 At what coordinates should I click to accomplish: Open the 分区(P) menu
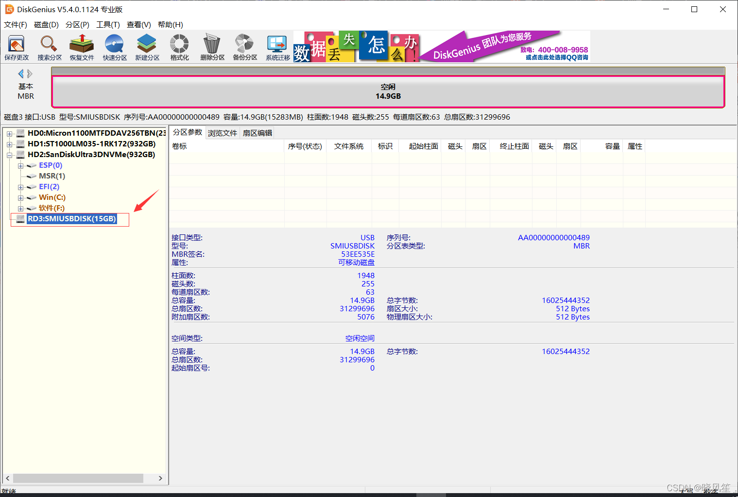point(77,25)
